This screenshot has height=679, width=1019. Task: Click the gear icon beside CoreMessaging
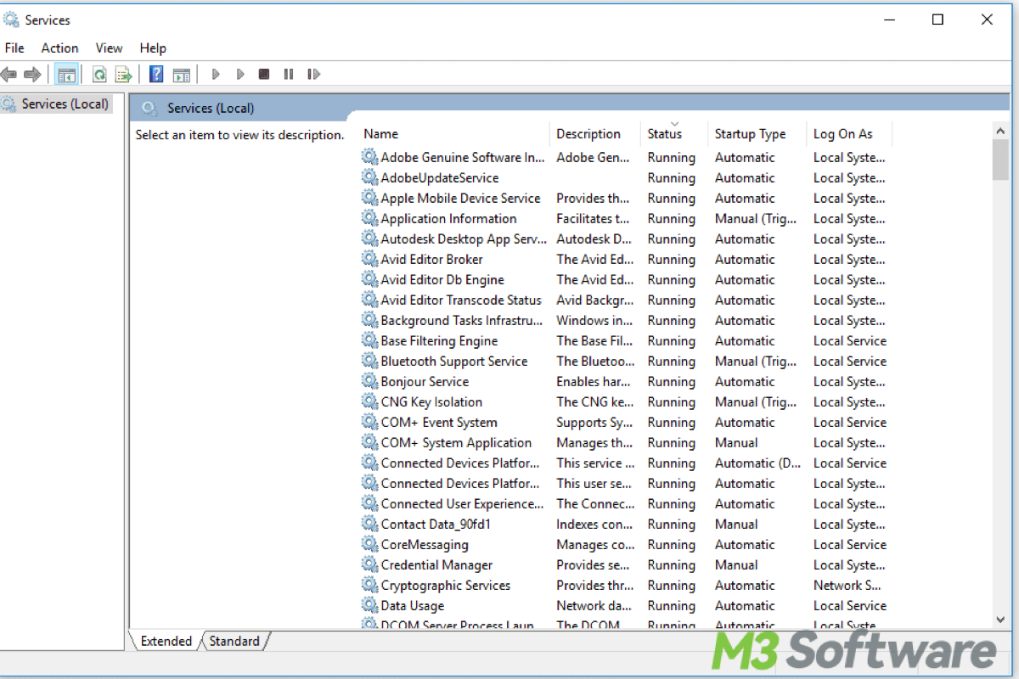coord(369,544)
